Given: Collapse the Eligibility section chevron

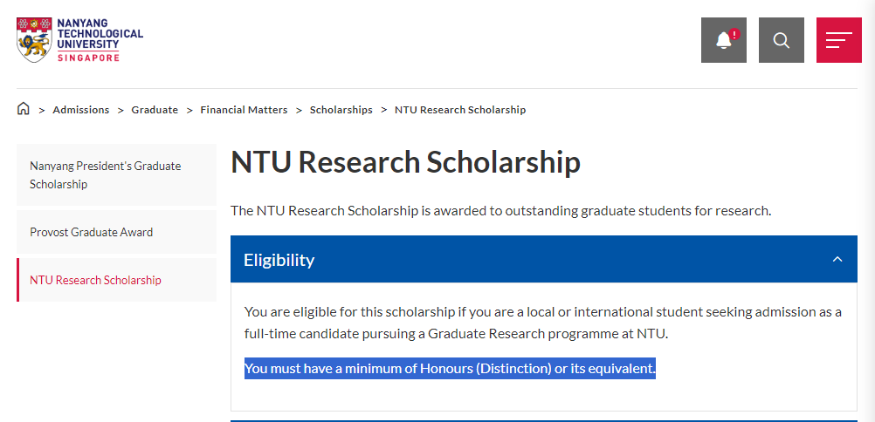Looking at the screenshot, I should point(837,259).
